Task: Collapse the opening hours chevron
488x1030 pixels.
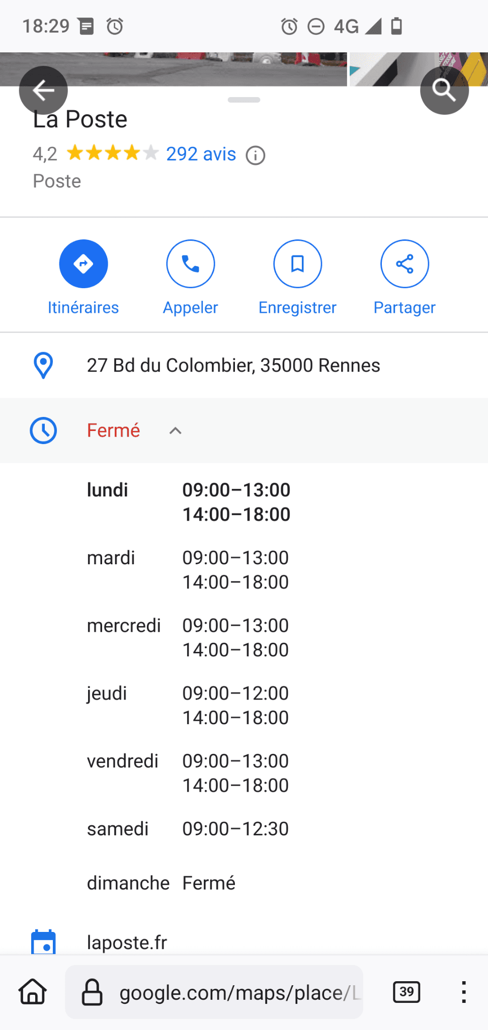Action: point(175,431)
